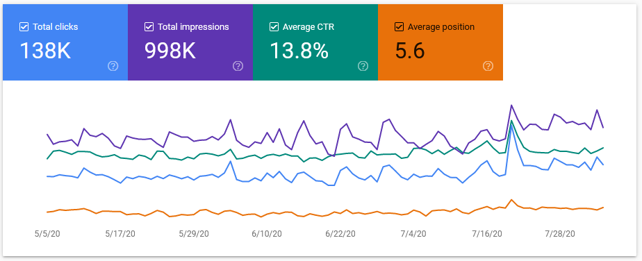Screen dimensions: 642x261
Task: Open help icon on Total clicks card
Action: click(x=113, y=66)
